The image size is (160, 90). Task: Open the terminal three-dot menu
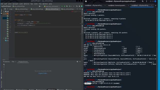146,1
